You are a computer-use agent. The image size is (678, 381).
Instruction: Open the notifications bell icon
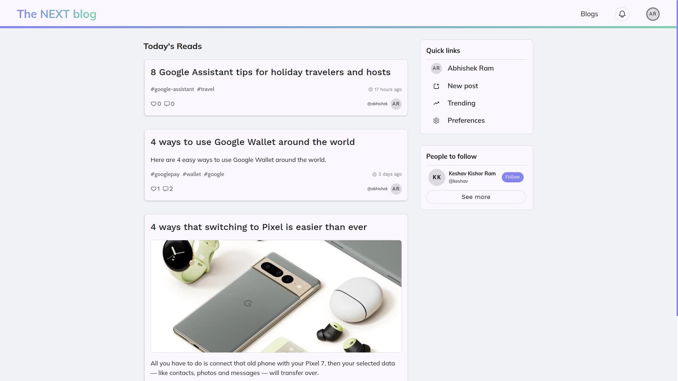(622, 14)
